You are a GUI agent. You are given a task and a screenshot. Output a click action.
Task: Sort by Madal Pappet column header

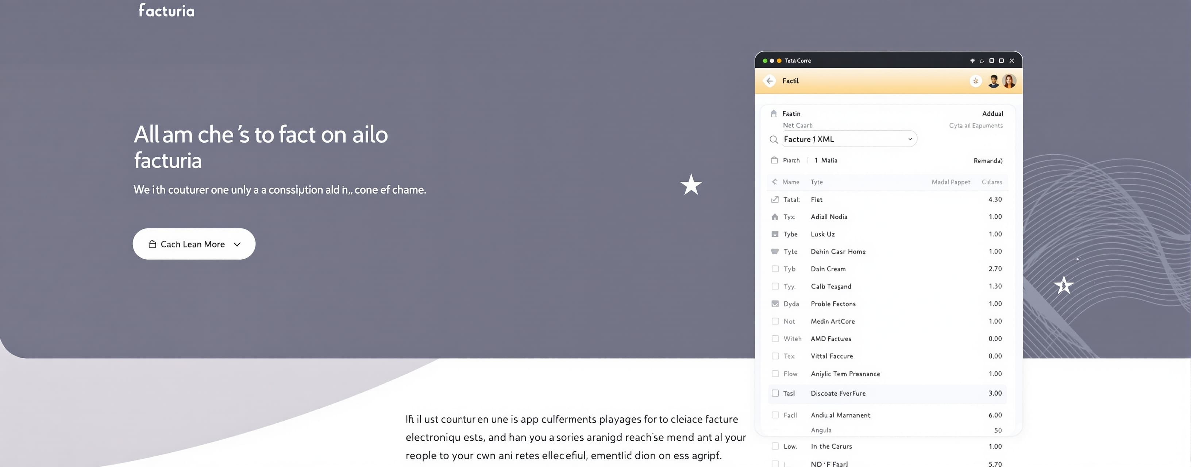click(x=951, y=182)
